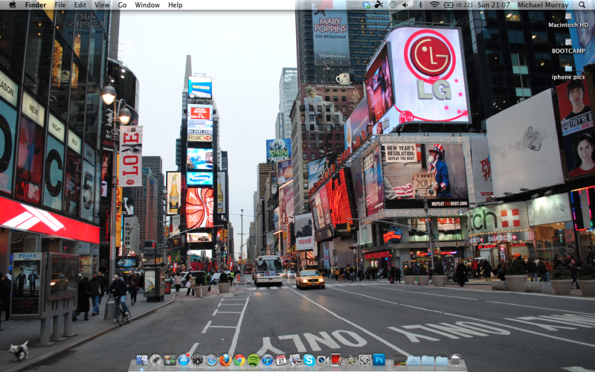Open FaceTime camera icon in Dock
The image size is (595, 372).
[323, 359]
